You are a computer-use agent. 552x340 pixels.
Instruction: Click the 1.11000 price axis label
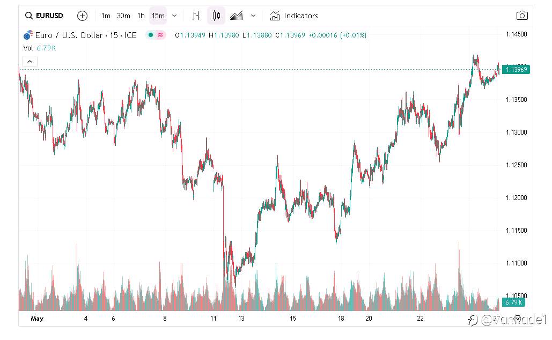(517, 263)
